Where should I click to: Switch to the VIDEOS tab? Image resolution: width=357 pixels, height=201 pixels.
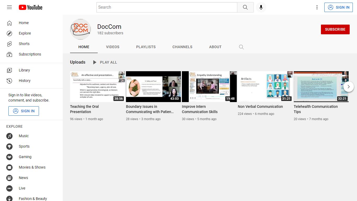coord(113,47)
